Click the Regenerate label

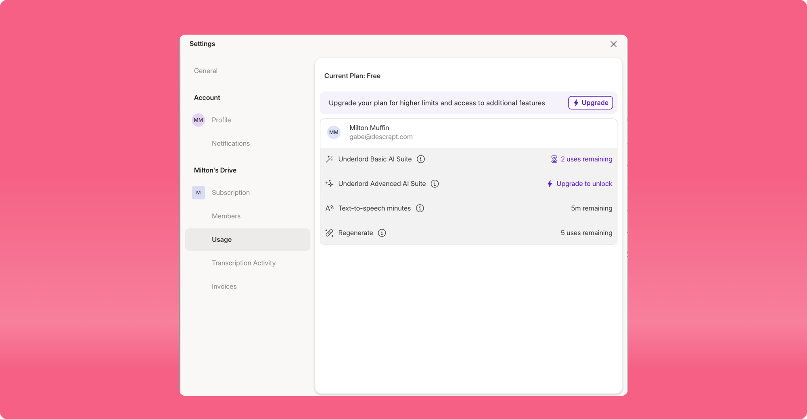pyautogui.click(x=355, y=233)
